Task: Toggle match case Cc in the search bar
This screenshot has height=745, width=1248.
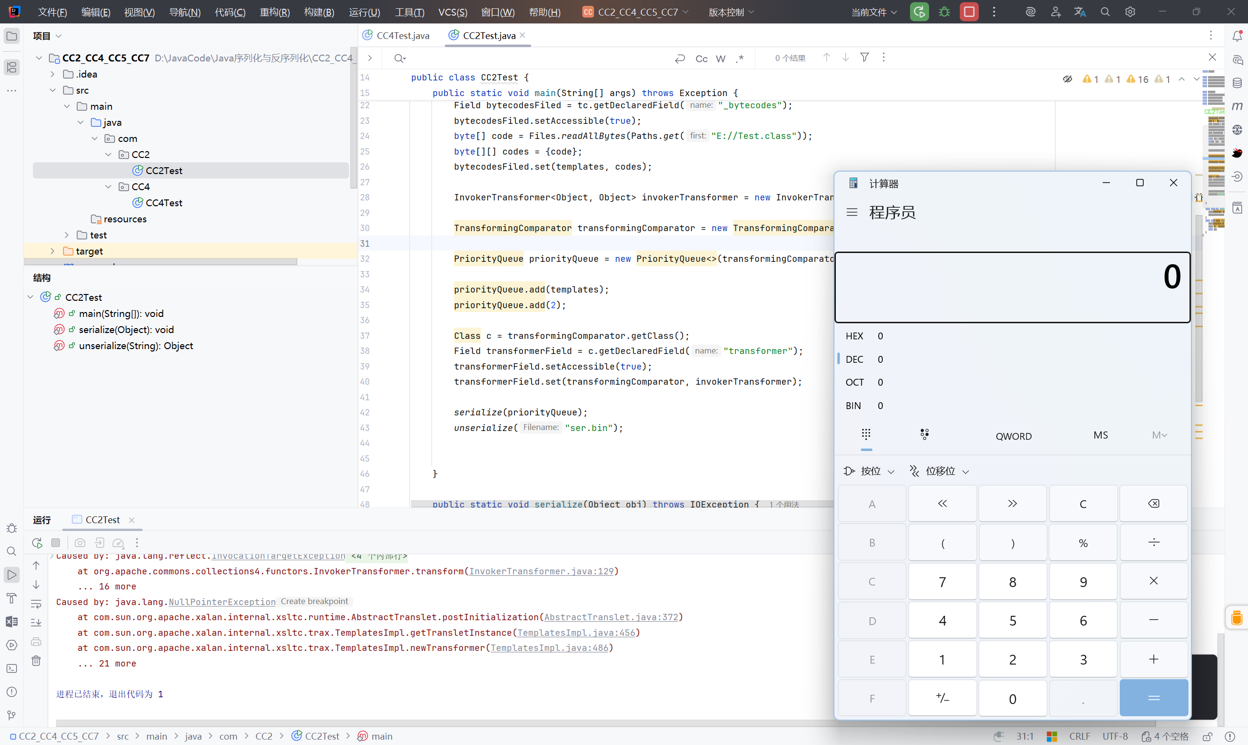Action: [701, 59]
